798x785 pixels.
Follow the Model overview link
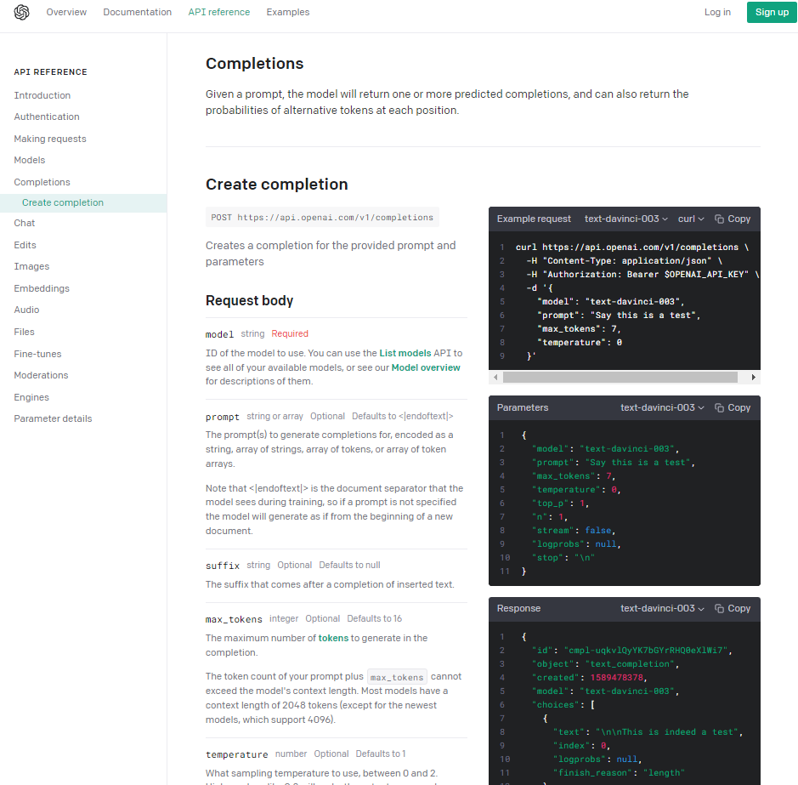426,367
